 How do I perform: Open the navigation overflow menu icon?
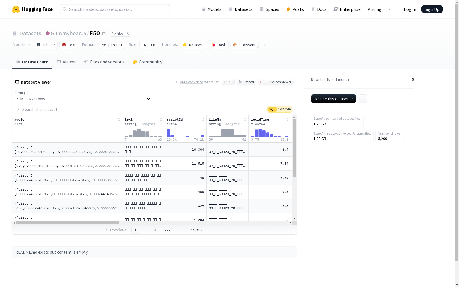tap(391, 9)
